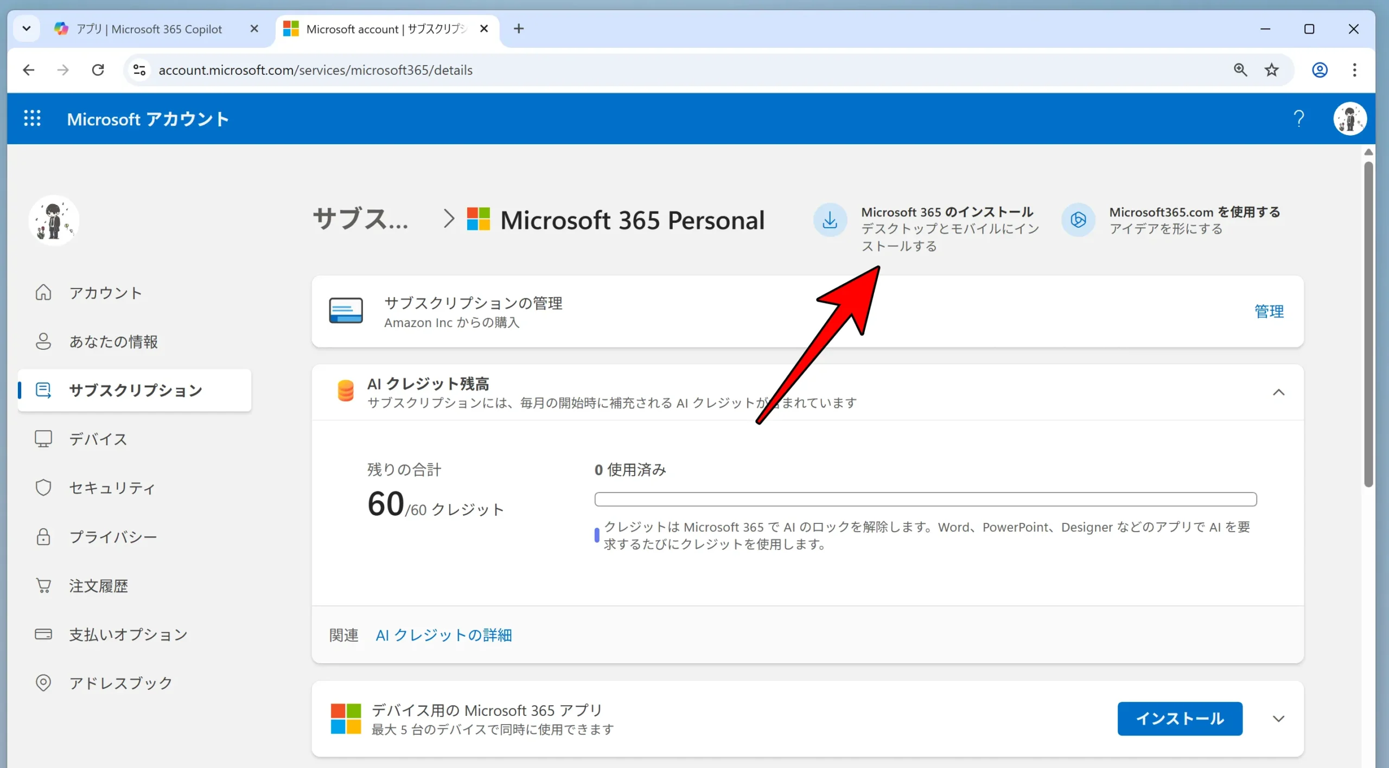Screen dimensions: 1389x768
Task: Select サブスクリプション in sidebar
Action: coord(135,391)
